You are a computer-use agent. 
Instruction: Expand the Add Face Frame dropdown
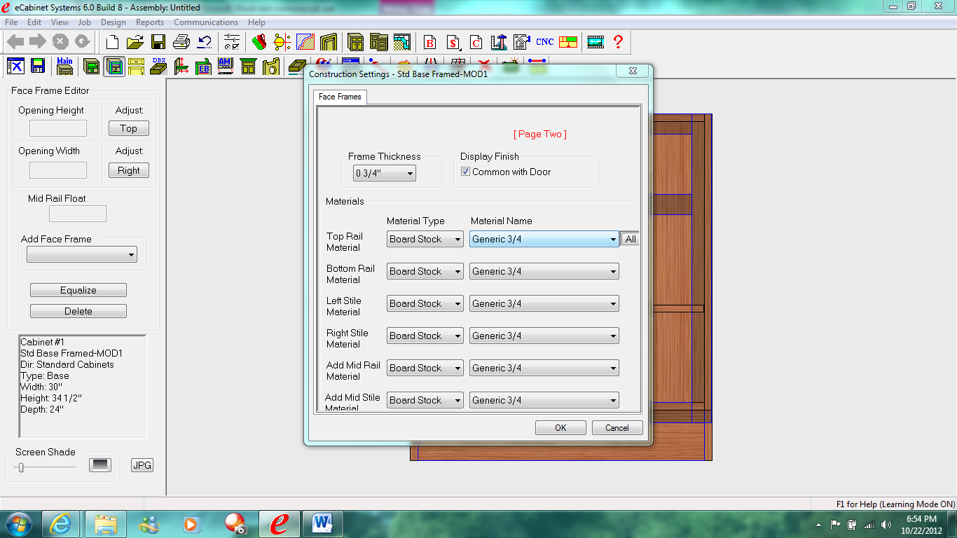tap(82, 256)
